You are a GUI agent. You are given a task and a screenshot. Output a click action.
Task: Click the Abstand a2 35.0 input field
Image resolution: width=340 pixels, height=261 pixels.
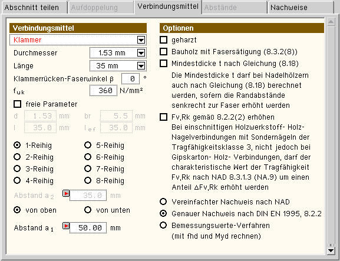point(88,196)
